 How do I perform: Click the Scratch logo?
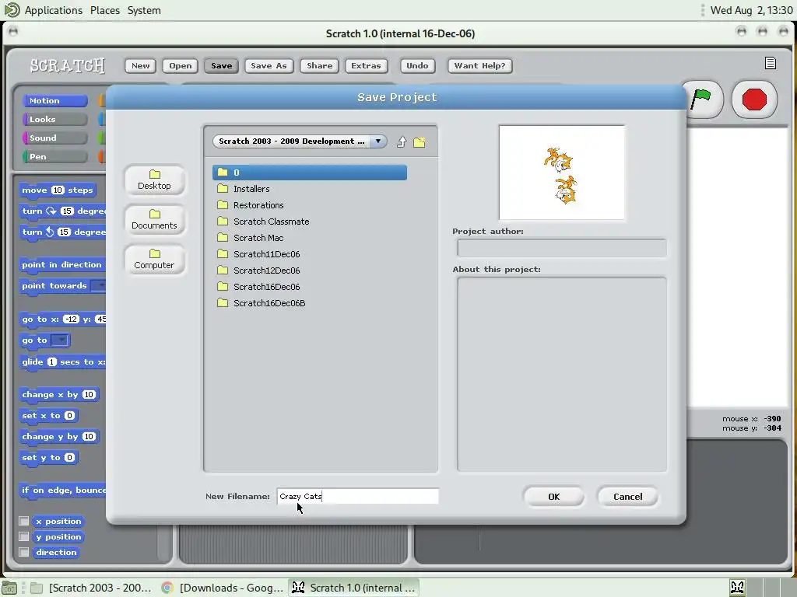pyautogui.click(x=67, y=65)
